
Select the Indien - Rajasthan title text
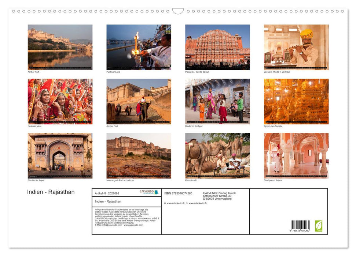[x=50, y=192]
